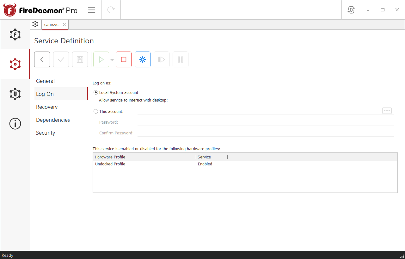Open the hamburger main menu
This screenshot has height=259, width=405.
pos(92,10)
